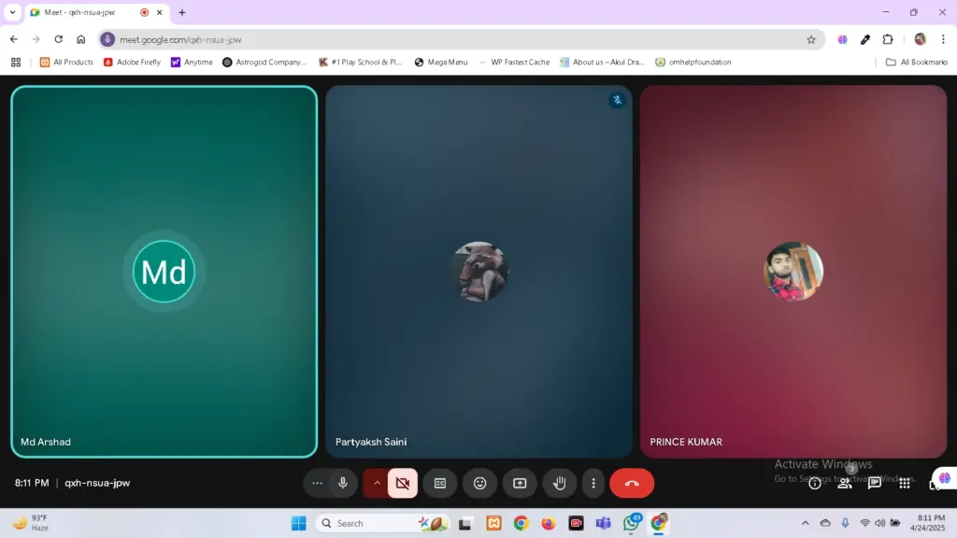Open the All Bookmarks folder
Image resolution: width=957 pixels, height=538 pixels.
pyautogui.click(x=917, y=63)
